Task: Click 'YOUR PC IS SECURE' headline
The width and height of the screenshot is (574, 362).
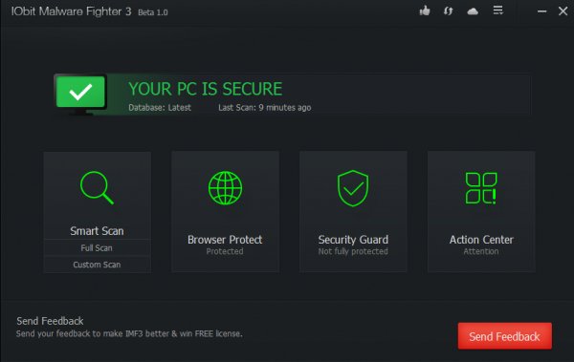Action: pos(206,89)
